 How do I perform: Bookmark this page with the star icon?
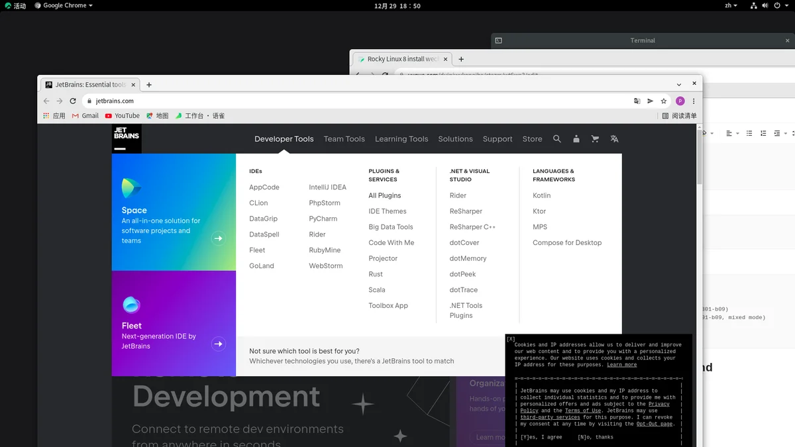tap(663, 101)
